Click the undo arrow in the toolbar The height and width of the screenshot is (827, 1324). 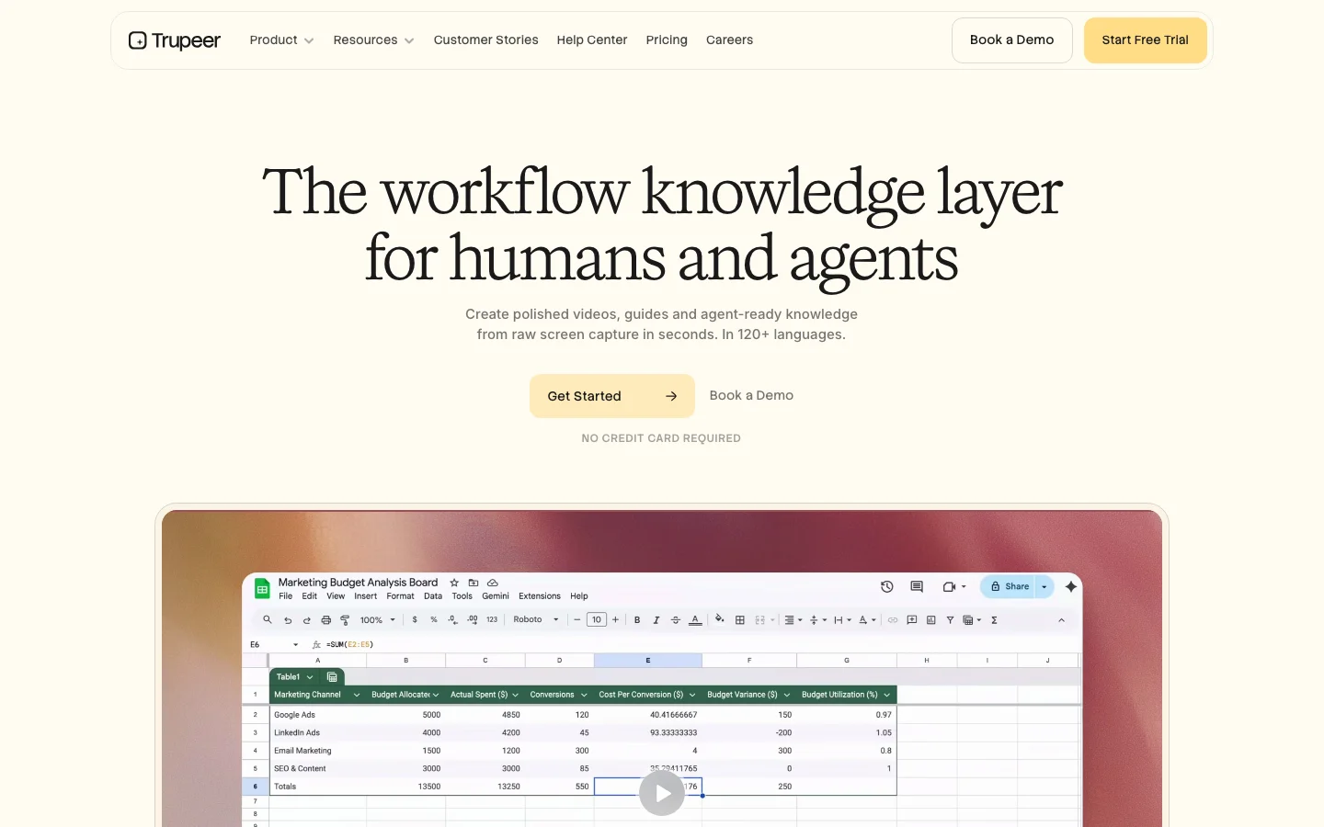click(288, 620)
